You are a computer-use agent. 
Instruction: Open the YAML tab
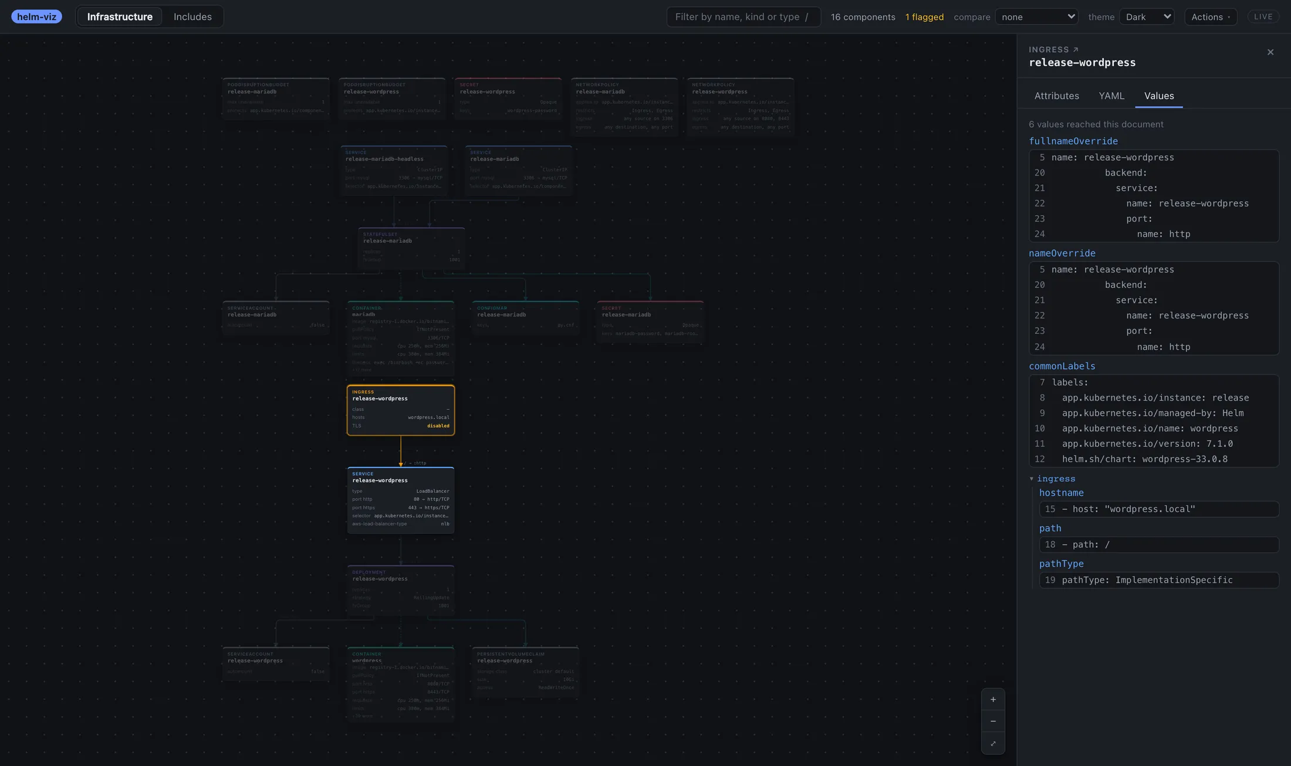pos(1111,96)
